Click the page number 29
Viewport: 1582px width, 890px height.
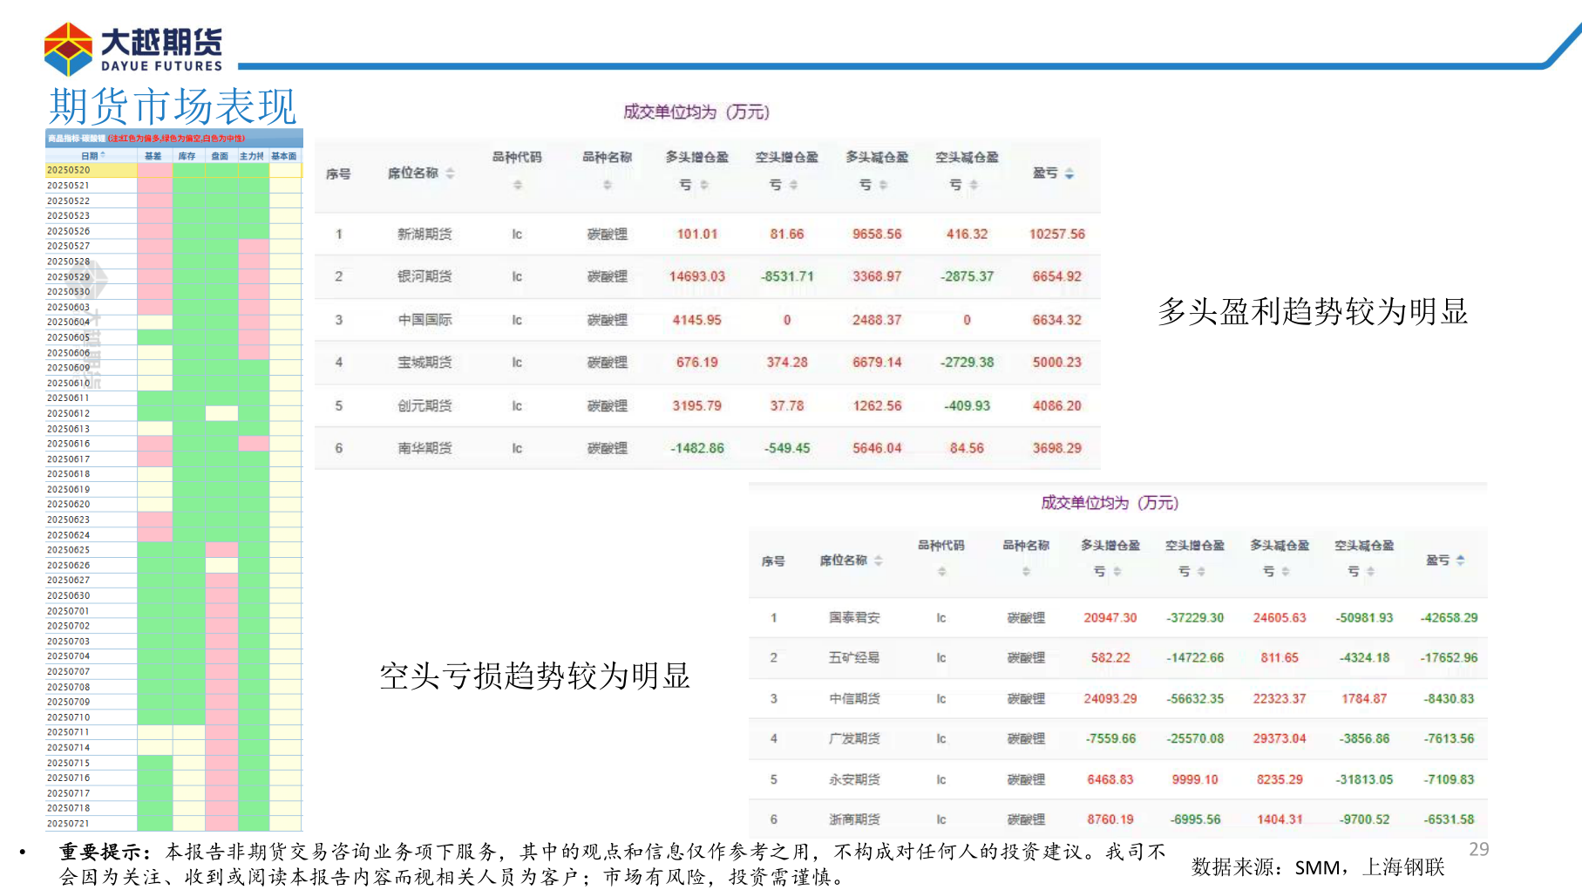[x=1480, y=848]
